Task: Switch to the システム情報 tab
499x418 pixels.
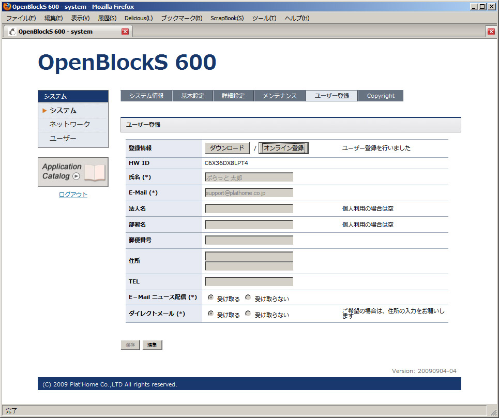Action: coord(146,96)
